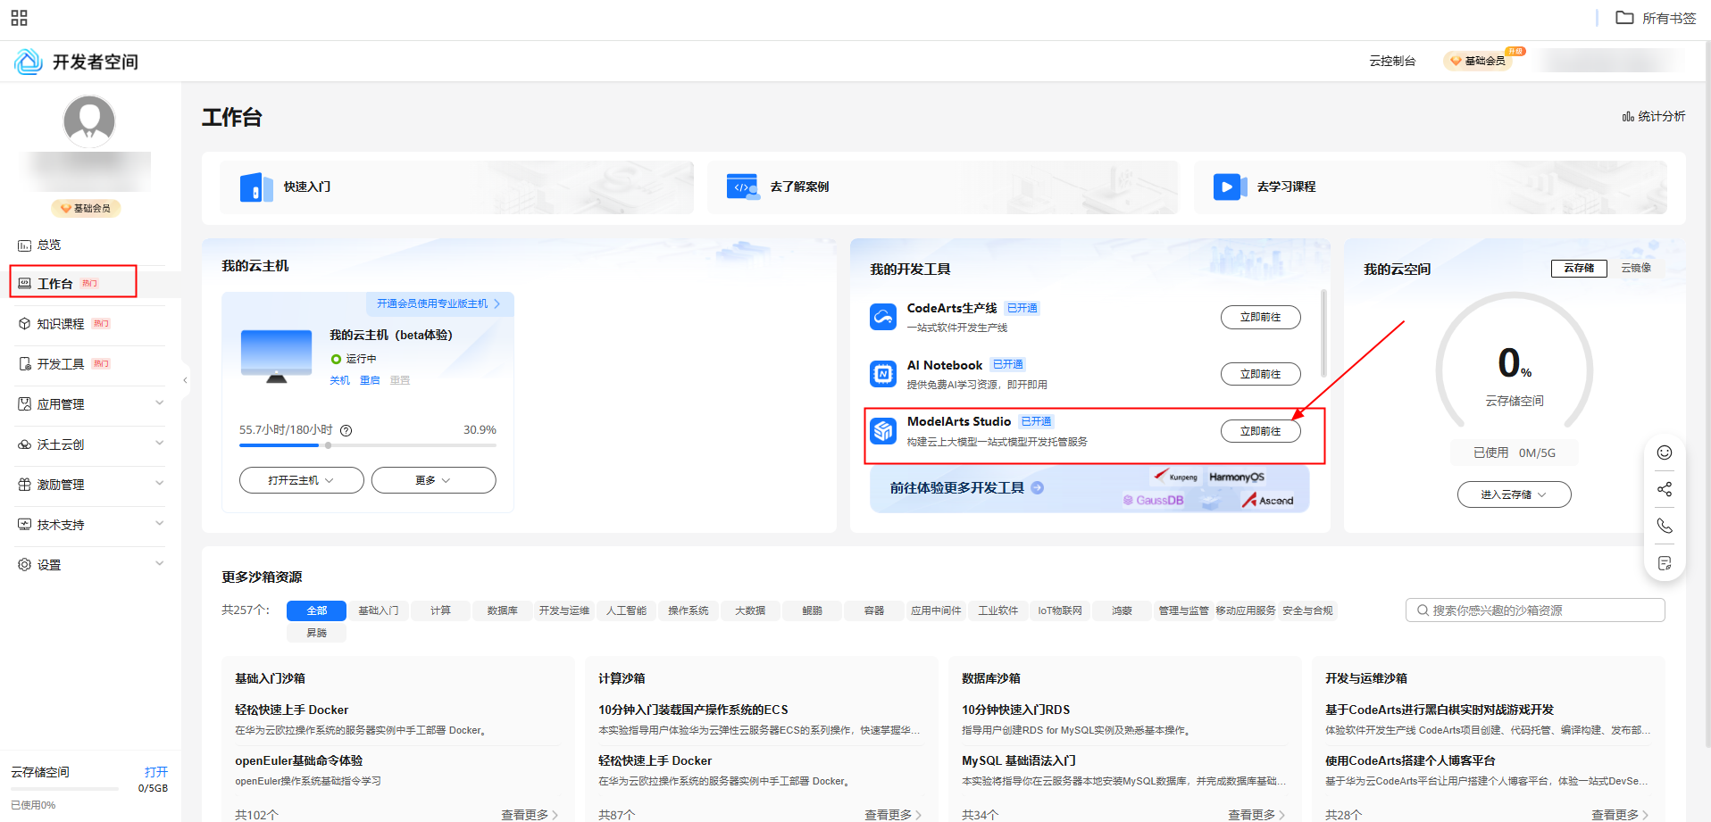Image resolution: width=1711 pixels, height=822 pixels.
Task: Click the help icon beside 55.7小时/180小时
Action: pos(346,430)
